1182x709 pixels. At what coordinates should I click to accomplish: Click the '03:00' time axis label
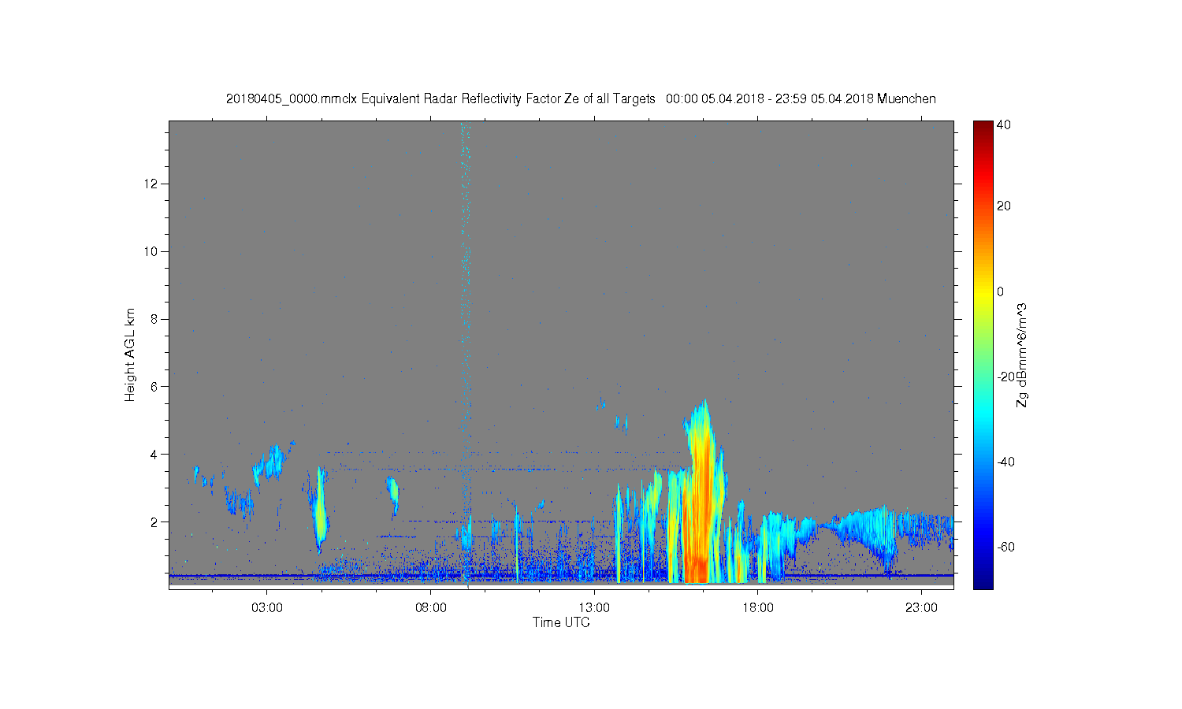coord(267,608)
